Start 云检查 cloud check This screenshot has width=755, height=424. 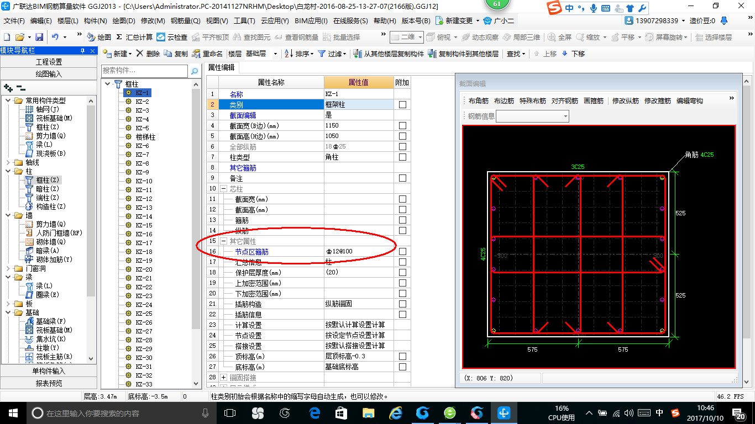172,37
